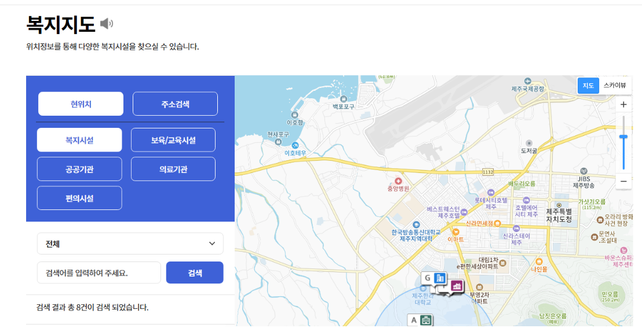Click the 도저굴 landmark icon

529,143
